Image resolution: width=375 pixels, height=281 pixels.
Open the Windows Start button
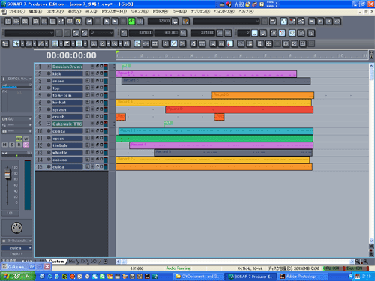pyautogui.click(x=17, y=277)
